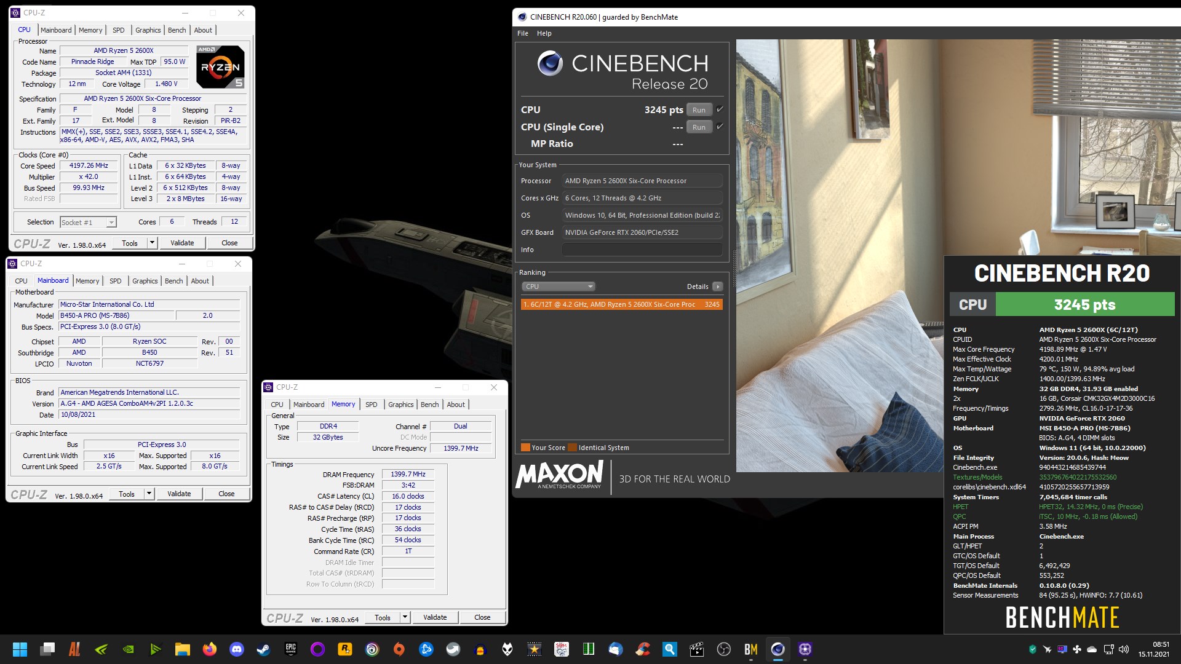Open the File menu in Cinebench

523,33
